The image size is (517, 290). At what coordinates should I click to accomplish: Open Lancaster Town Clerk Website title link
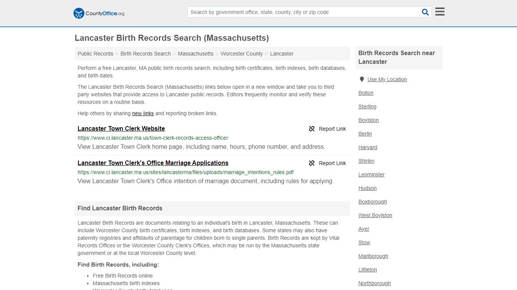121,128
